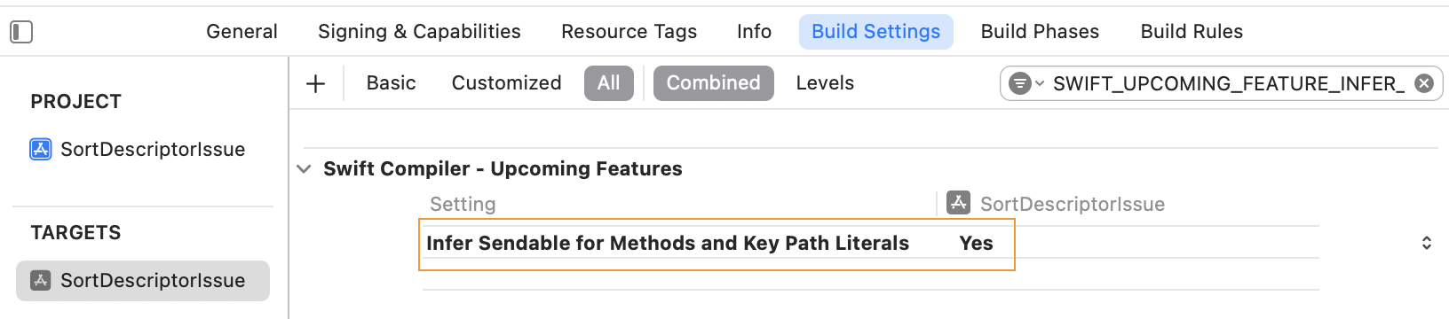Viewport: 1449px width, 319px height.
Task: Click inside the SWIFT_UPCOMING_FEATURE search field
Action: click(x=1228, y=83)
